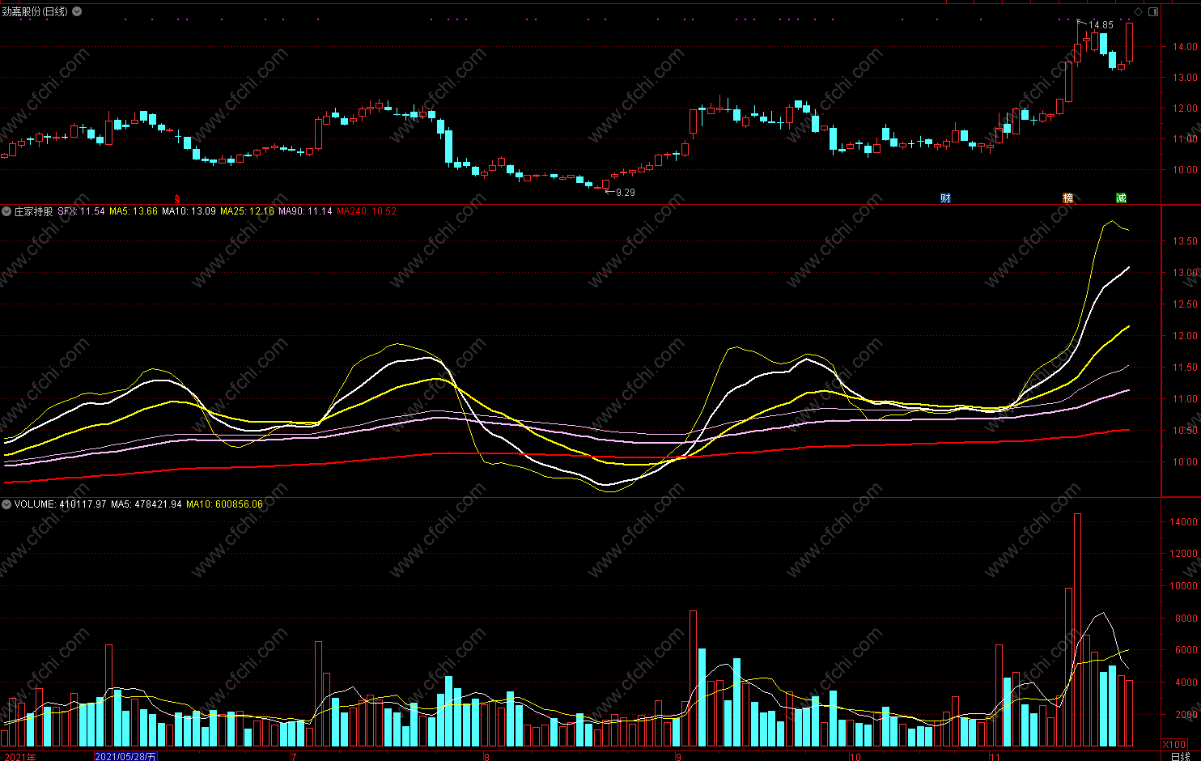
Task: Open the VOLUME indicator panel dropdown arrow
Action: coord(6,504)
